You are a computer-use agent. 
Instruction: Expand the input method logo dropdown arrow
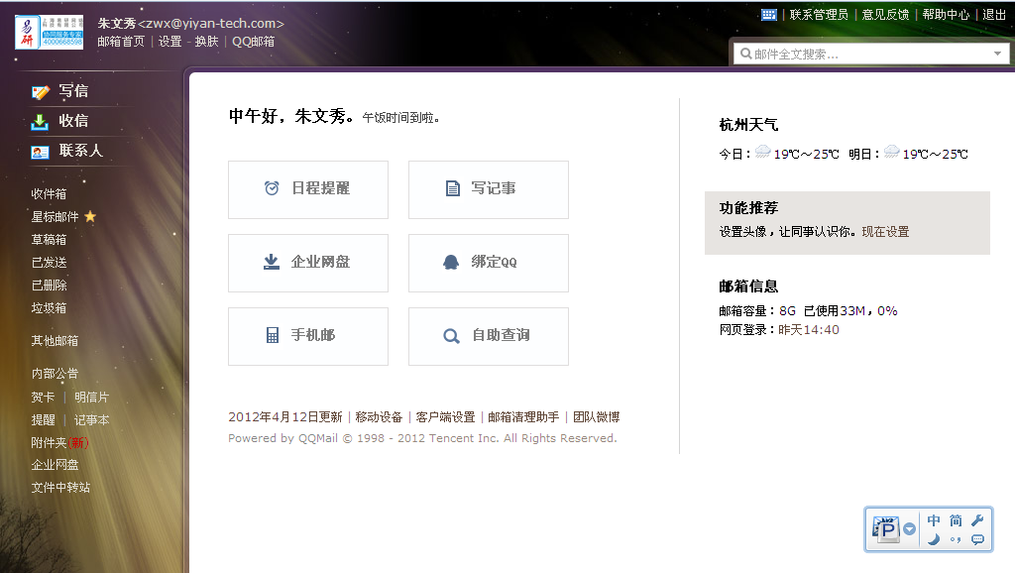[x=909, y=528]
